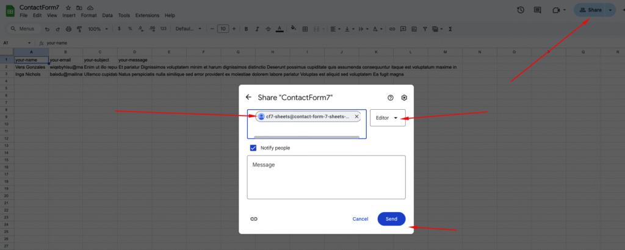Open the A1 name box dropdown
The image size is (625, 250).
tap(29, 43)
